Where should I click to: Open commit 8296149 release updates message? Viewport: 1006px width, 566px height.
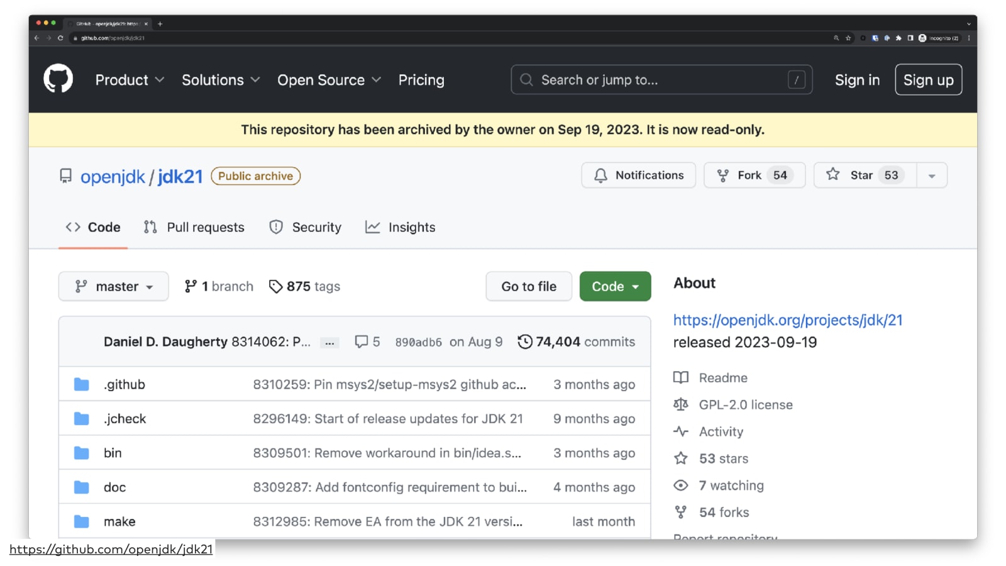[388, 419]
